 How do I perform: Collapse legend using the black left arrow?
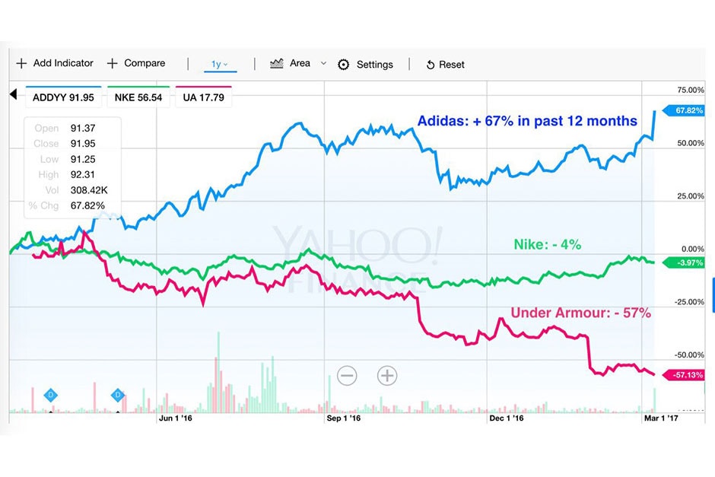coord(13,95)
